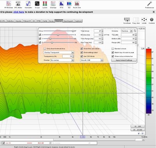Follow the 'click here' donation link
Viewport: 156px width, 148px height.
pyautogui.click(x=19, y=12)
